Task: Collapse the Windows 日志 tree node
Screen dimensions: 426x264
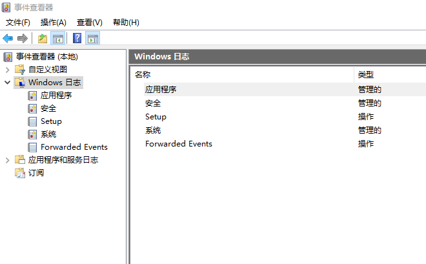Action: point(7,82)
